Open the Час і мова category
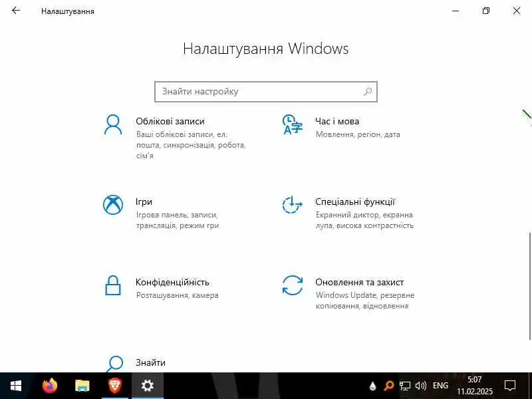 (x=337, y=121)
